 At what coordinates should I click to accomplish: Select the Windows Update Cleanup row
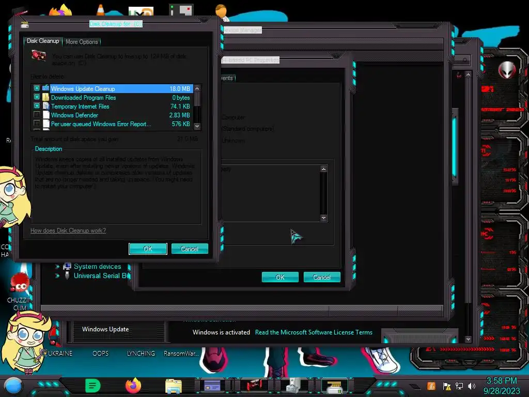pyautogui.click(x=121, y=88)
